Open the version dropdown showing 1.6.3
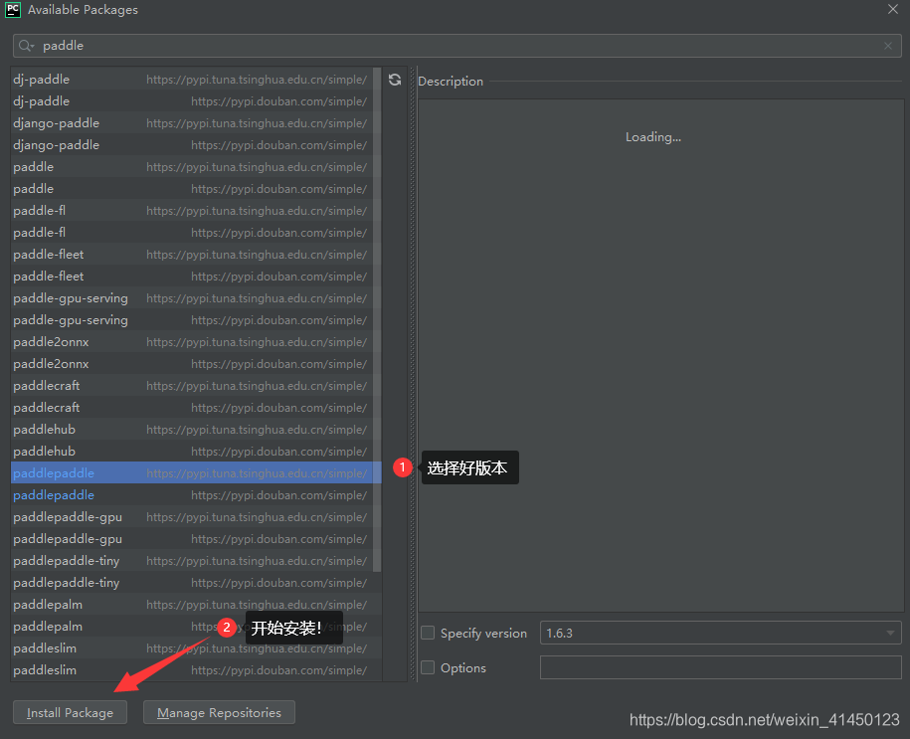This screenshot has width=910, height=739. click(721, 633)
